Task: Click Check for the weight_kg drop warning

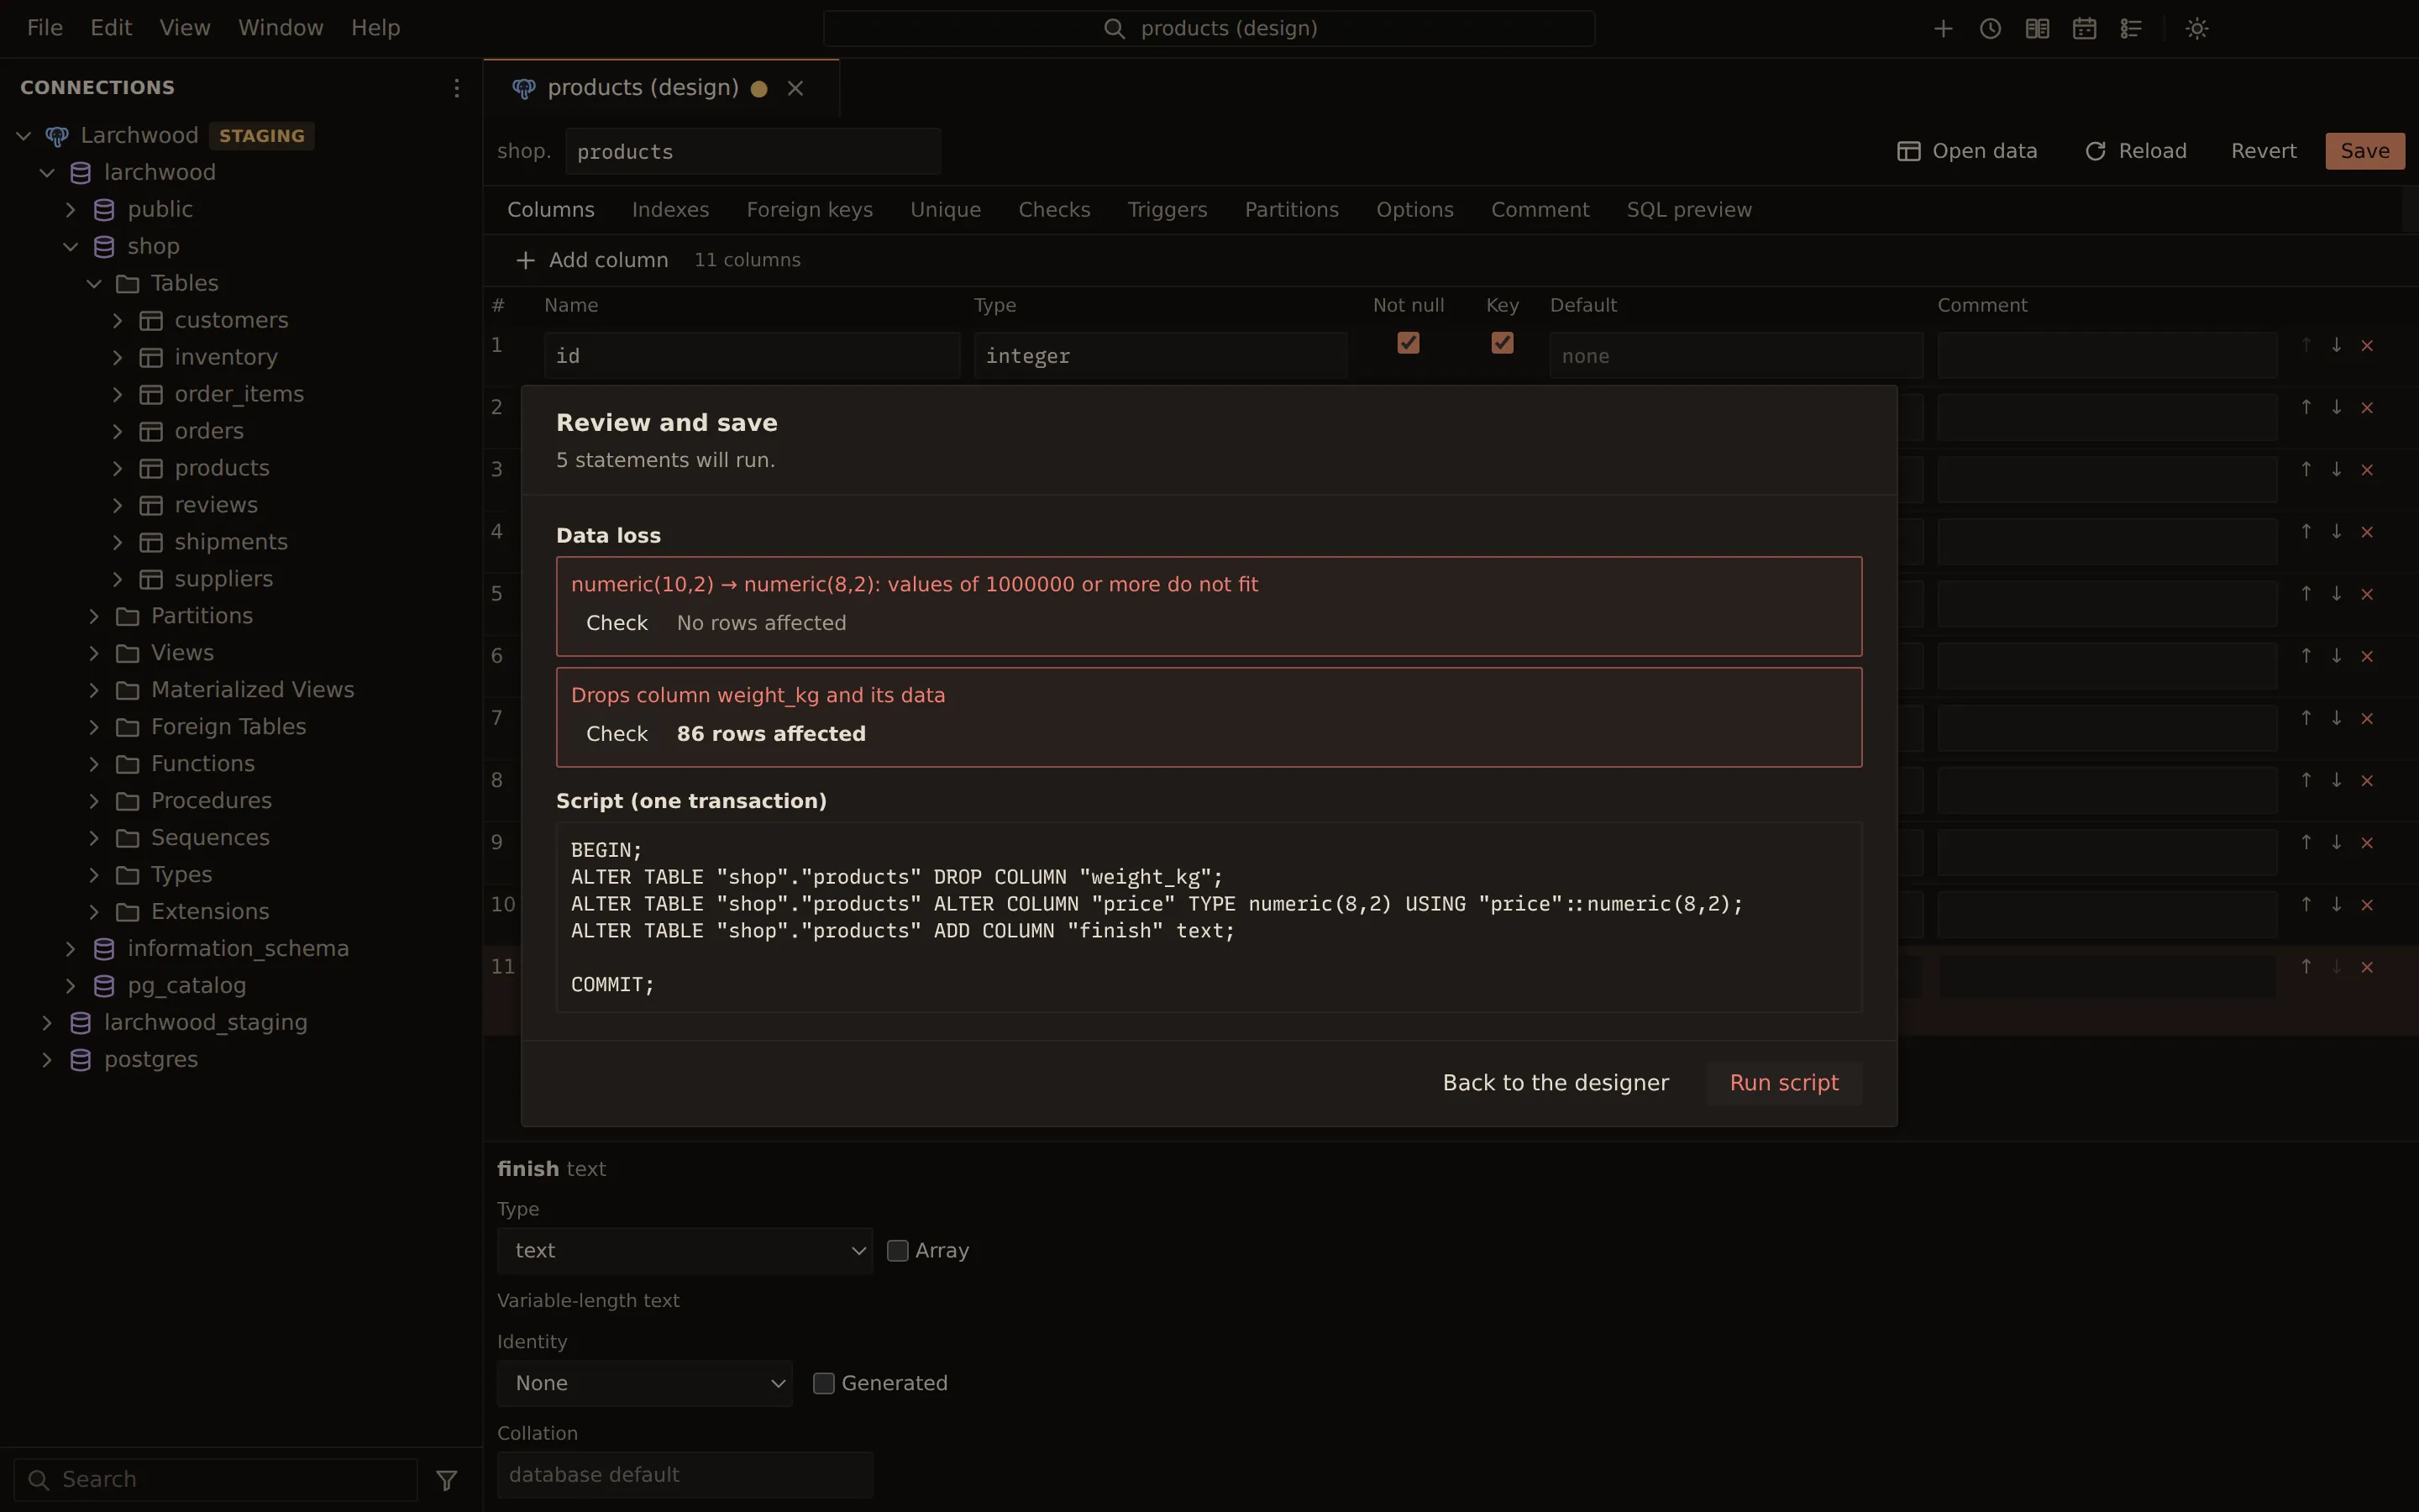Action: (617, 734)
